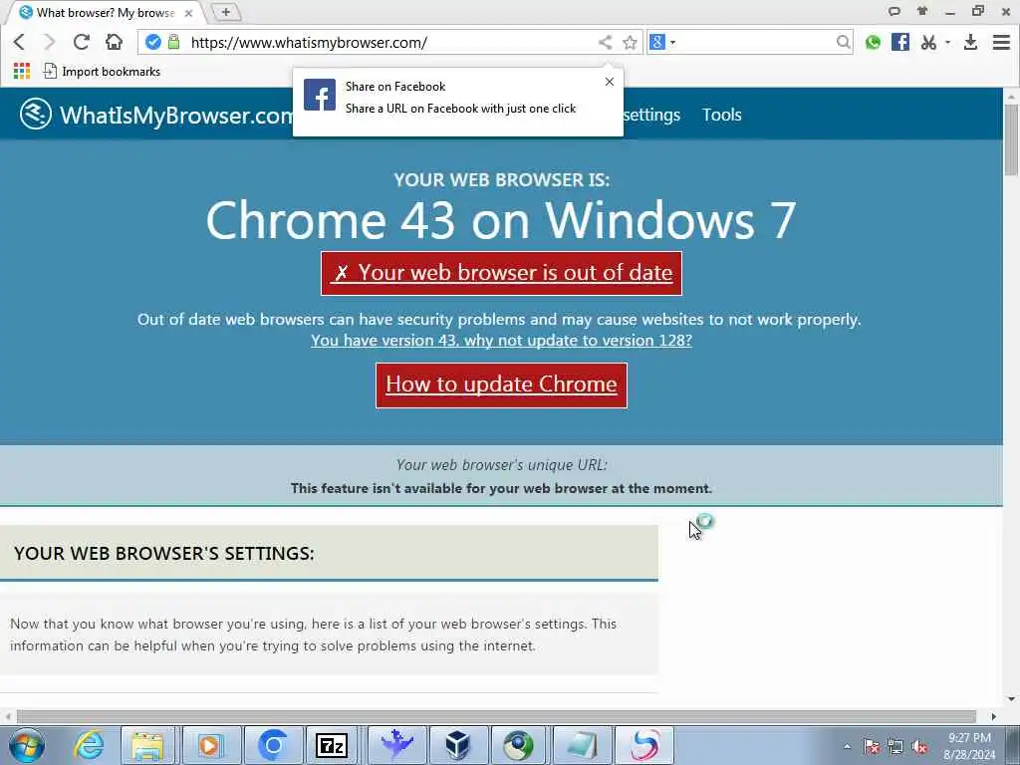The width and height of the screenshot is (1020, 765).
Task: Open the WhatsApp toolbar extension
Action: (873, 42)
